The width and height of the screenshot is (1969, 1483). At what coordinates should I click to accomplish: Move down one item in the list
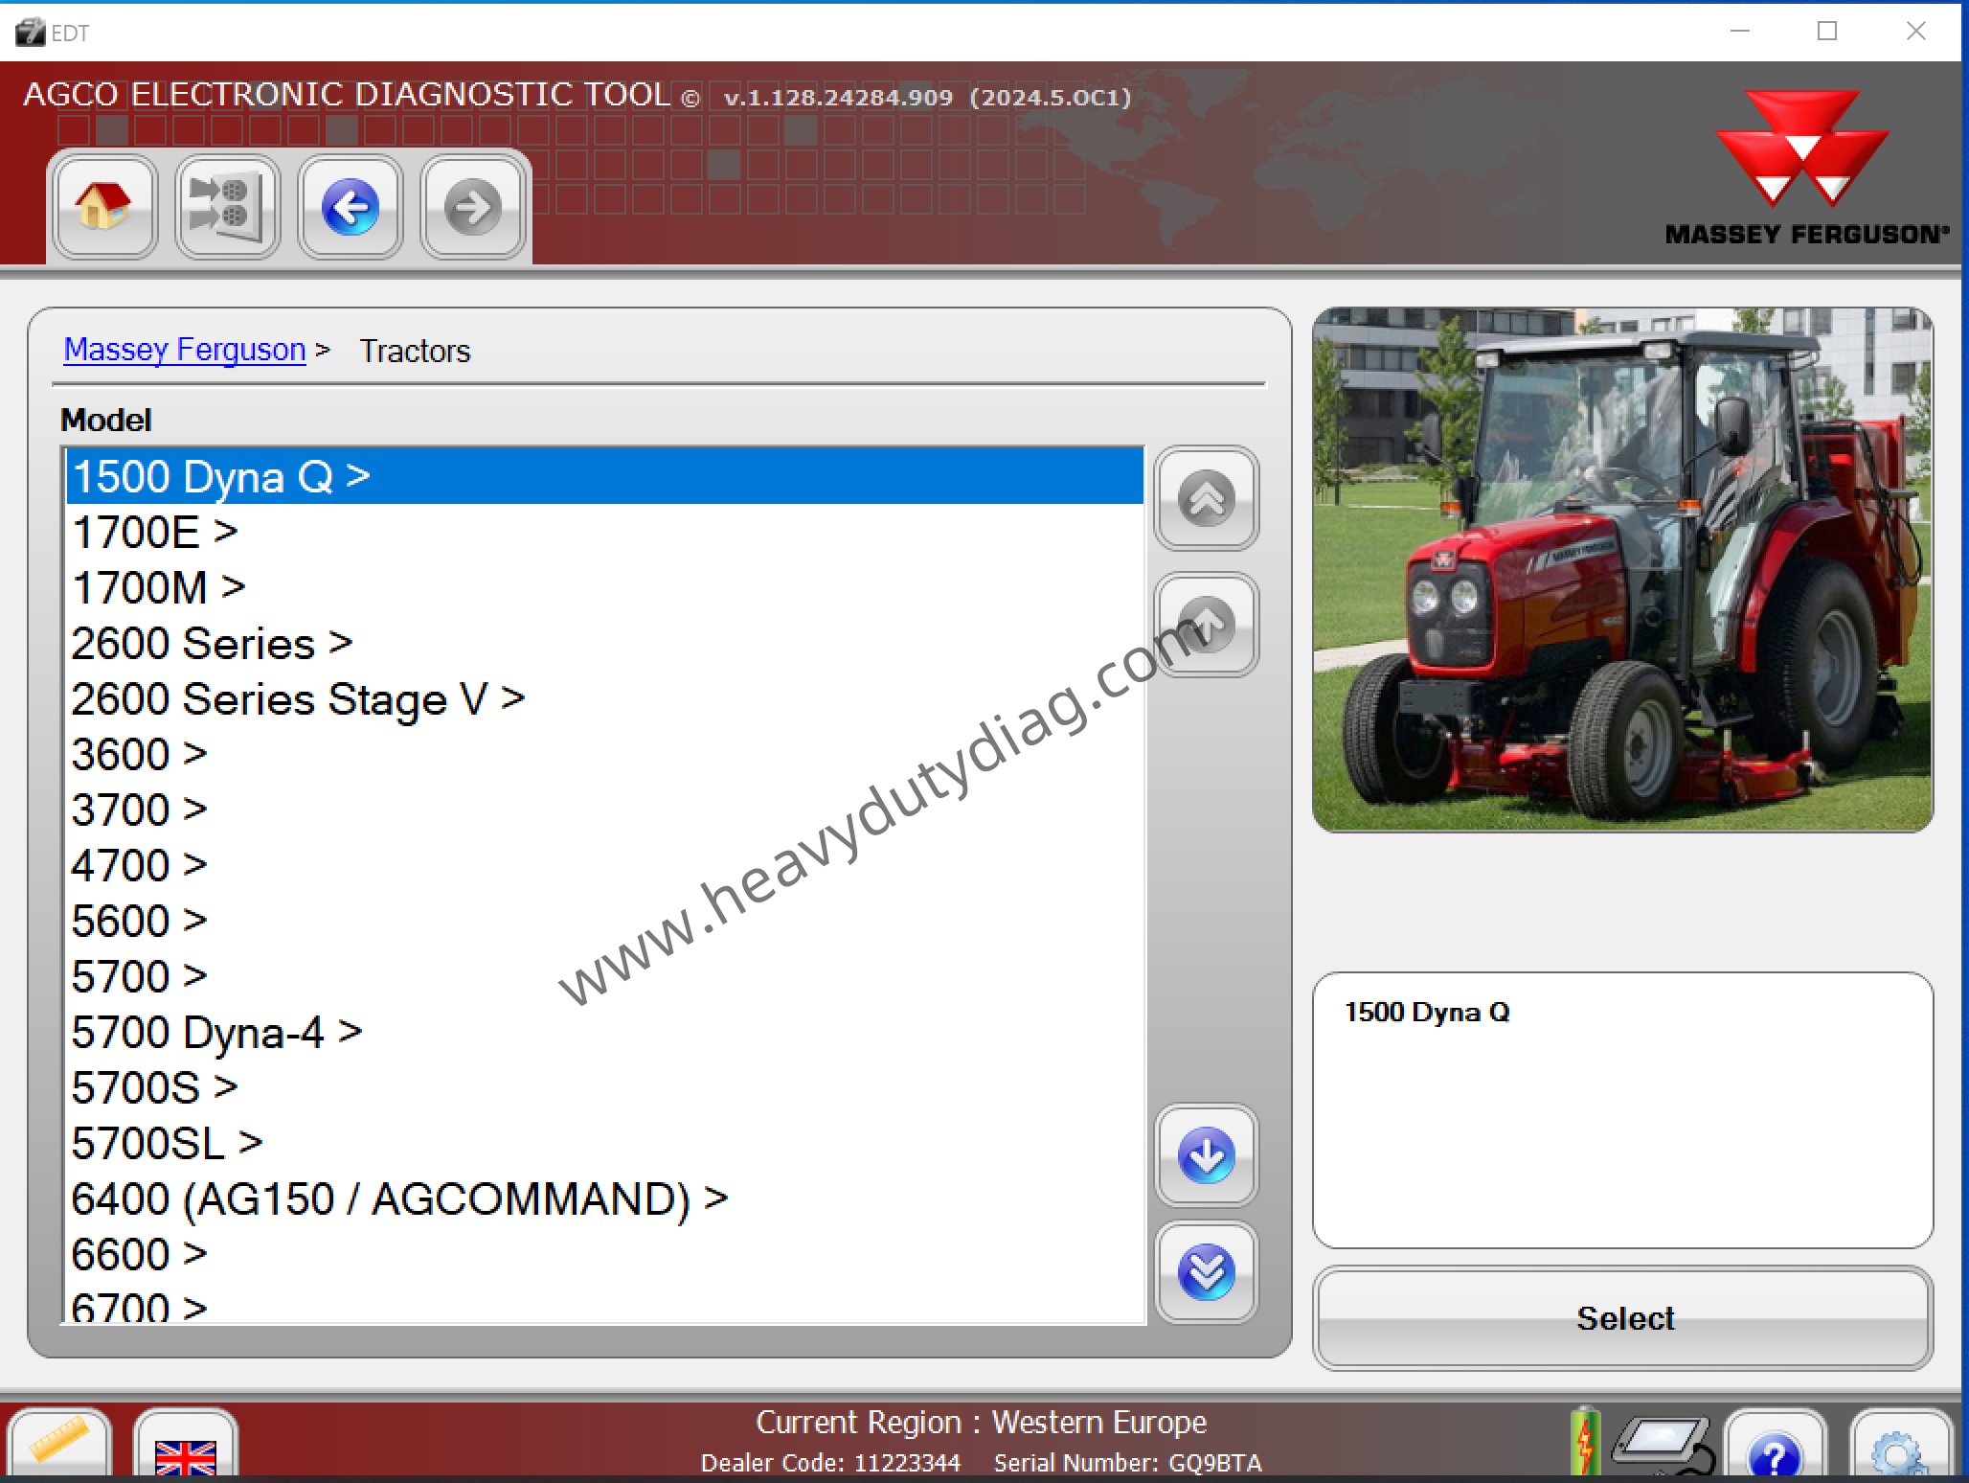point(1206,1155)
